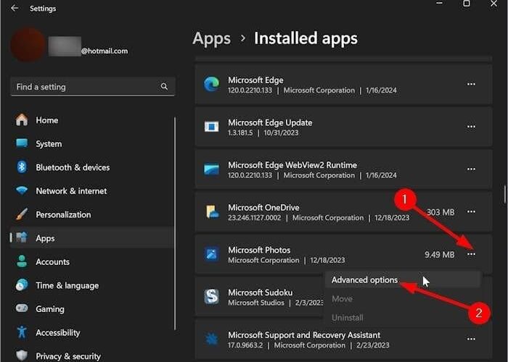Open Gaming settings
The width and height of the screenshot is (508, 362).
91,309
